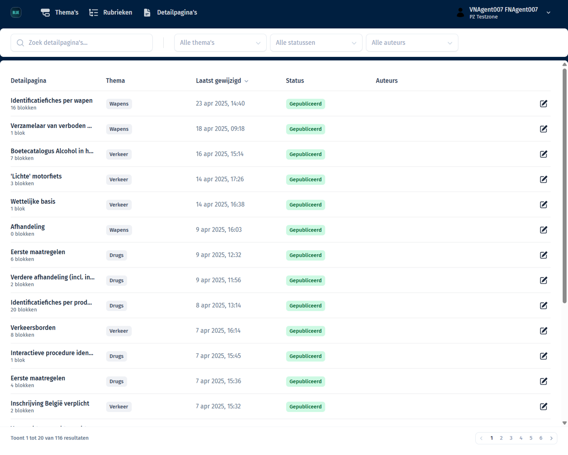This screenshot has height=455, width=568.
Task: Click the search magnifier icon
Action: click(20, 43)
